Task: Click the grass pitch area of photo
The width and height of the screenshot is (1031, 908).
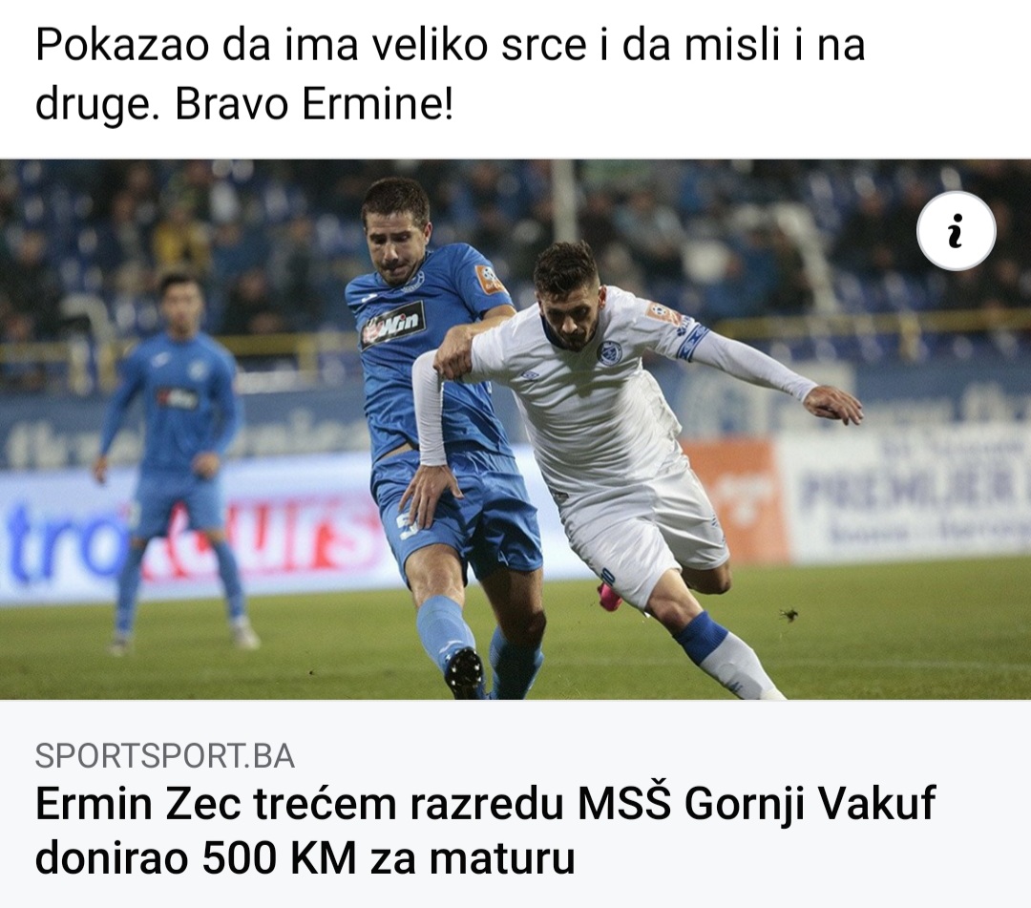Action: [888, 631]
